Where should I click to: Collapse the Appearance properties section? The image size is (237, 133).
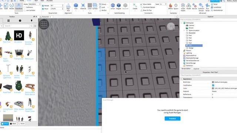coord(181,79)
